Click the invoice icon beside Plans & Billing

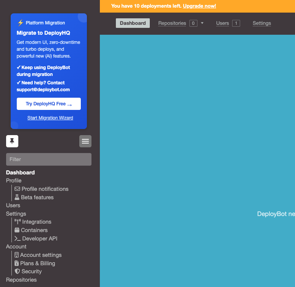click(17, 263)
